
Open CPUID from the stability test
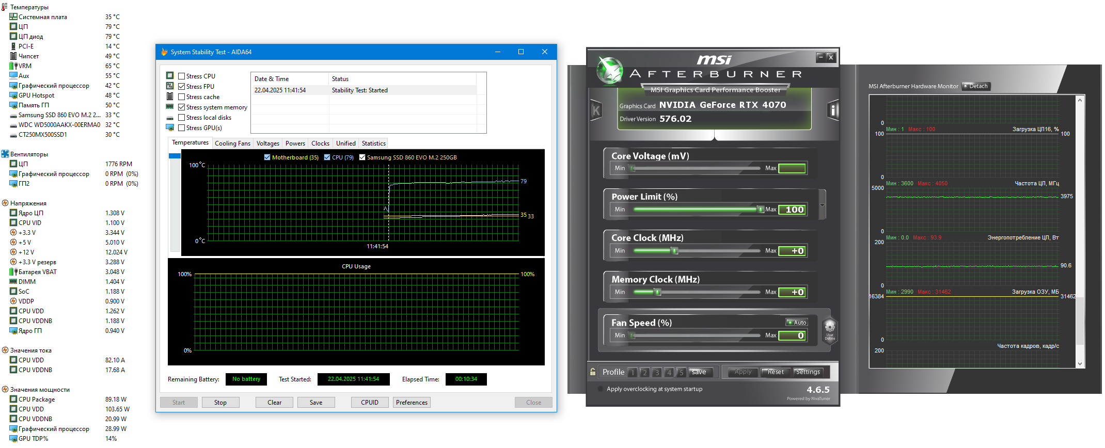370,403
